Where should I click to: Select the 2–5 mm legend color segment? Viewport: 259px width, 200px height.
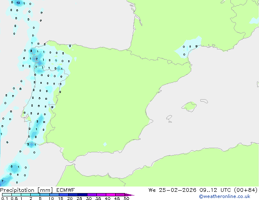coord(35,195)
